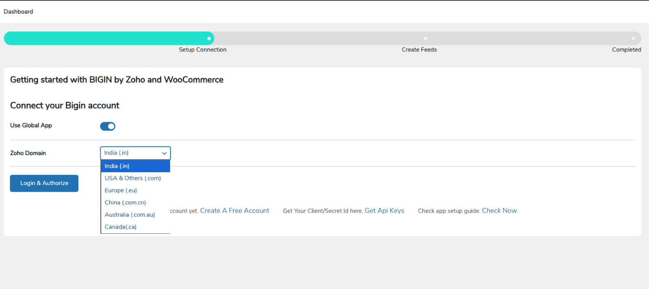Open the Create A Free Account link

pyautogui.click(x=234, y=211)
